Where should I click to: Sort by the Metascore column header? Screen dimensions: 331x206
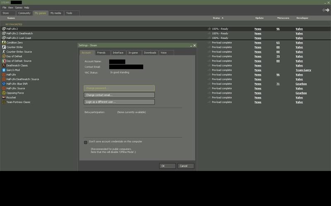[x=283, y=18]
